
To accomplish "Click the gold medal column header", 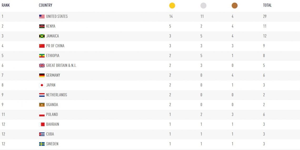I will point(172,6).
